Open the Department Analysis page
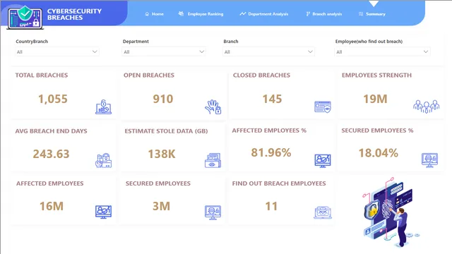The height and width of the screenshot is (254, 452). (x=263, y=14)
